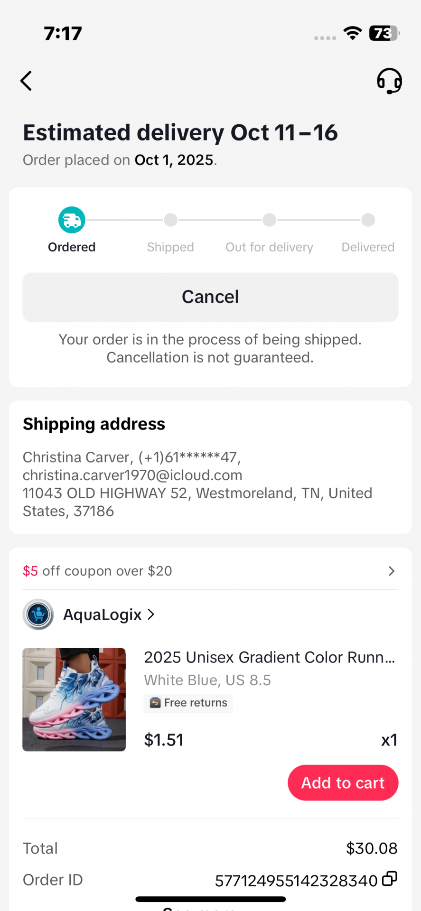Screen dimensions: 421x911
Task: Open AquaLogix store via chevron
Action: click(x=151, y=614)
